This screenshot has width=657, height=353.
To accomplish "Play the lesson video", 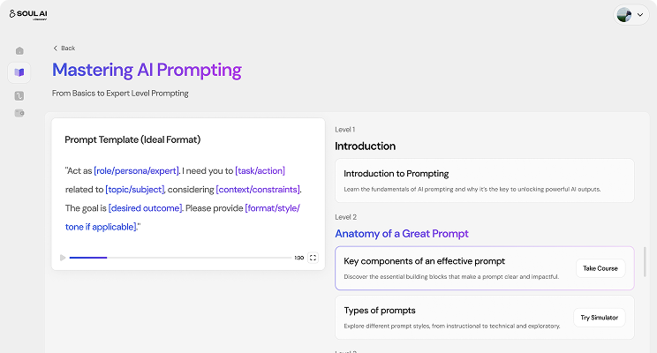I will (x=63, y=258).
